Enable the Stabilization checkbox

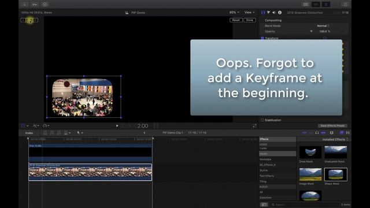(x=262, y=120)
